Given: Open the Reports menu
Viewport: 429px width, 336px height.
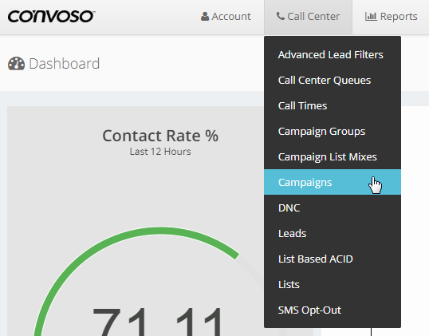Looking at the screenshot, I should point(391,17).
